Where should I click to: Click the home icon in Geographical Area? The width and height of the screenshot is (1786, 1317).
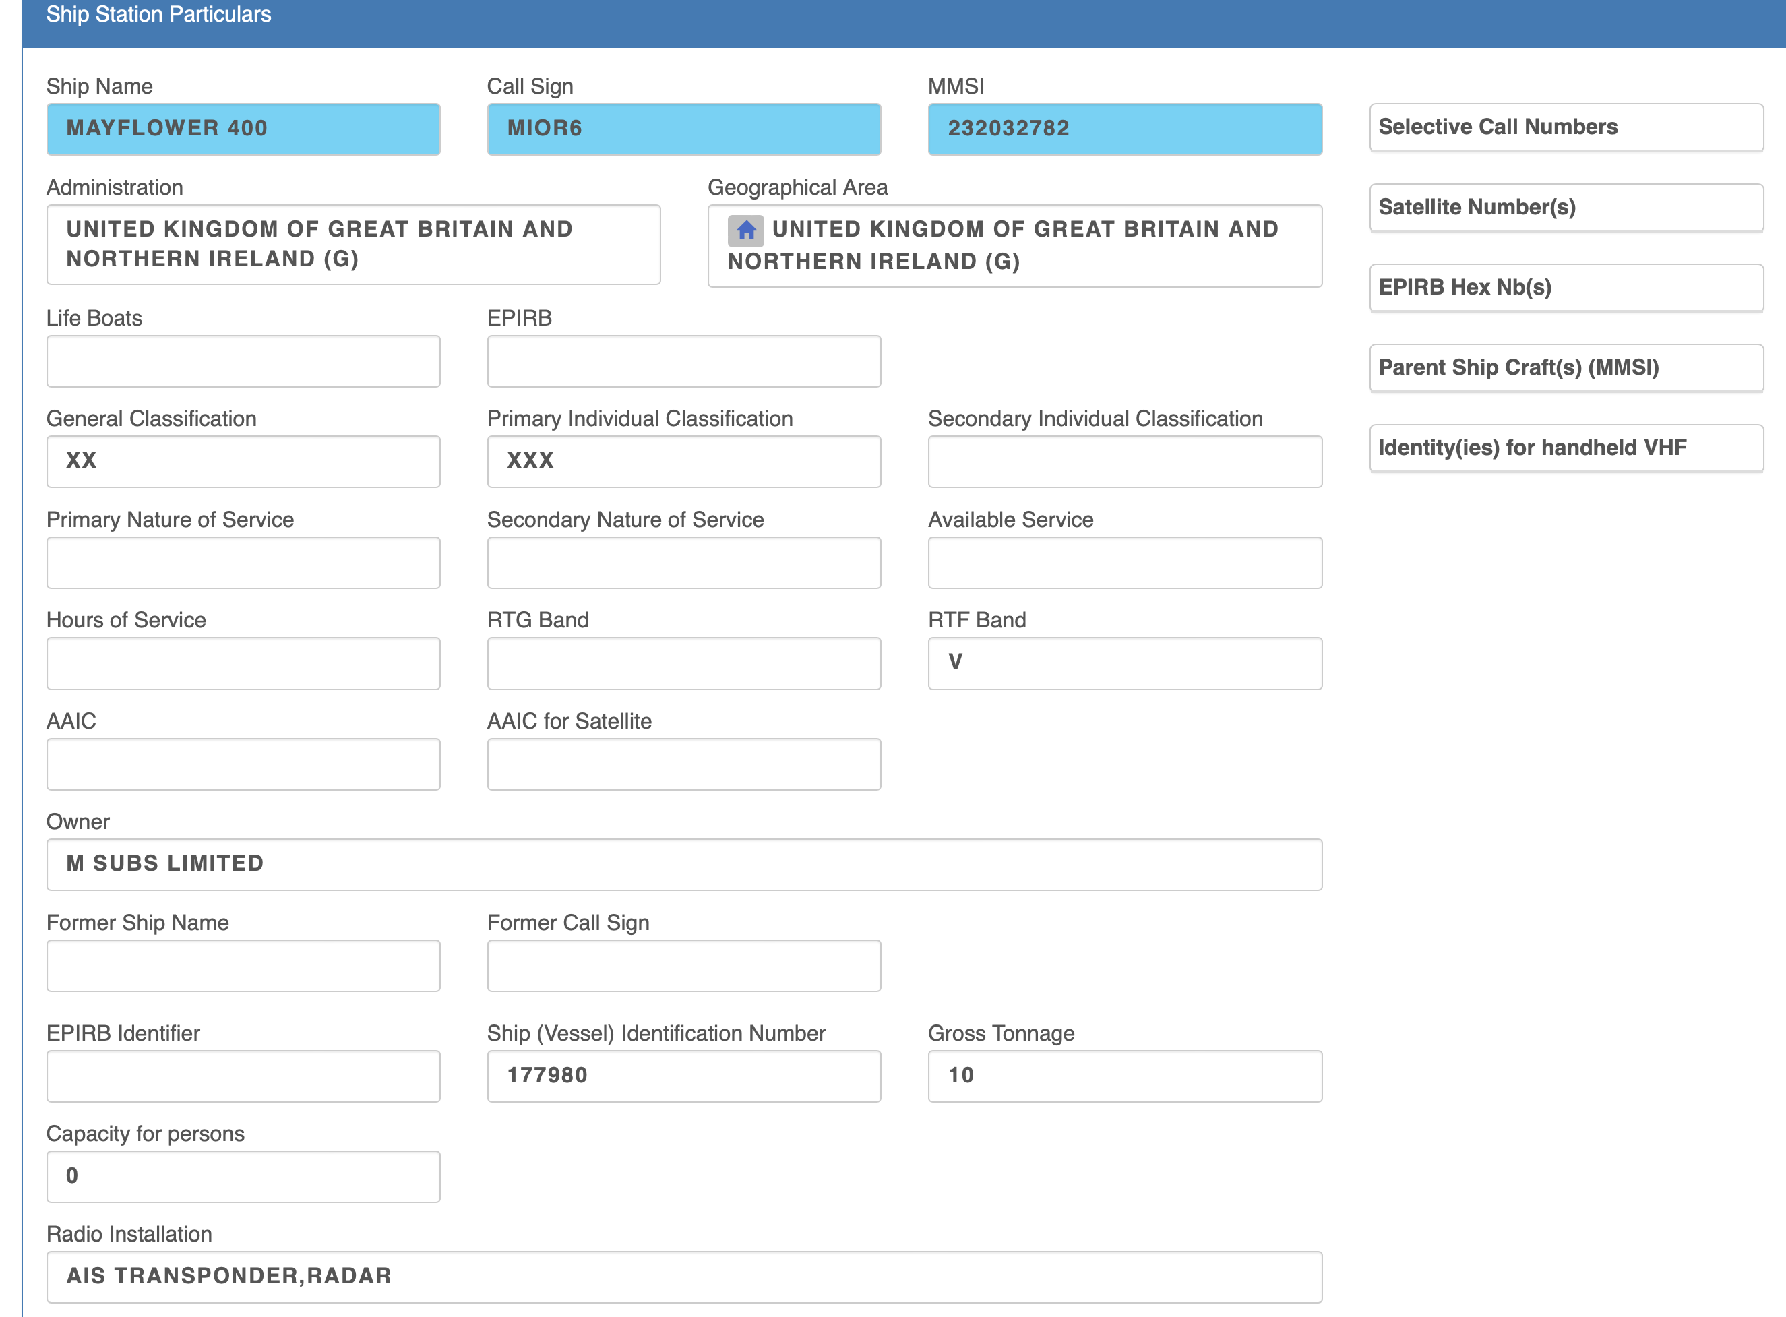coord(745,231)
